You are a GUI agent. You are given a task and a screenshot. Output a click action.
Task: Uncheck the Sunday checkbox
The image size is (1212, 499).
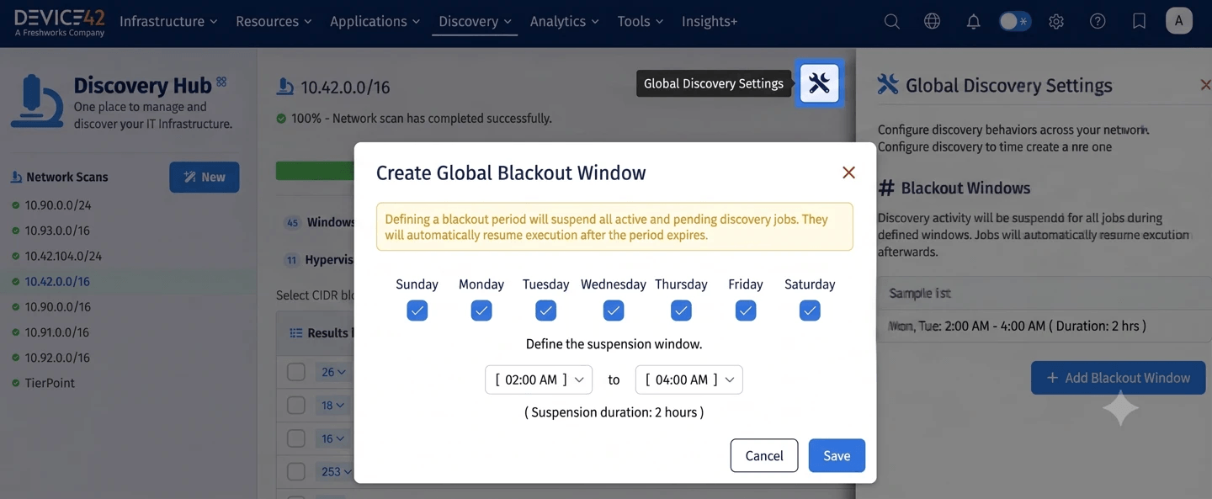[417, 311]
